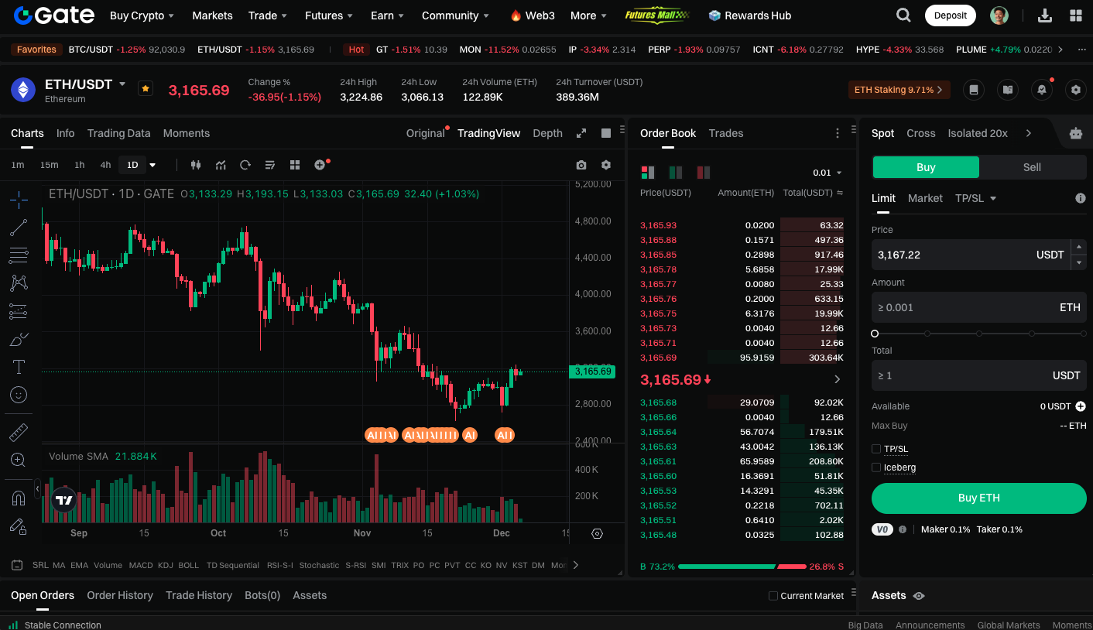Click the chart replay icon
This screenshot has width=1093, height=630.
coord(245,165)
